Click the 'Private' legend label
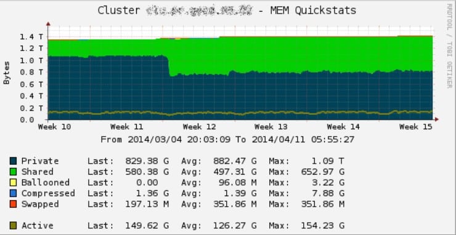Viewport: 456px width, 235px height. point(40,161)
